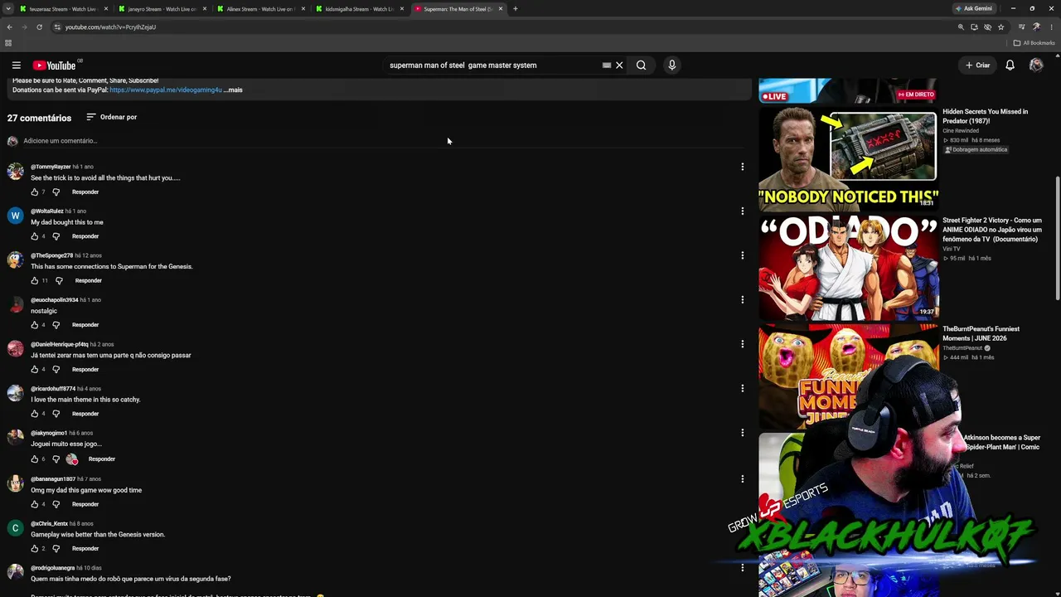This screenshot has width=1061, height=597.
Task: Open the account avatar menu
Action: [1036, 66]
